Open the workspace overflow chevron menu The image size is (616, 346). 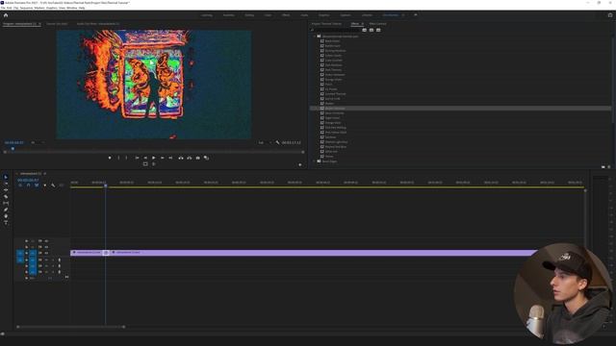[x=415, y=15]
